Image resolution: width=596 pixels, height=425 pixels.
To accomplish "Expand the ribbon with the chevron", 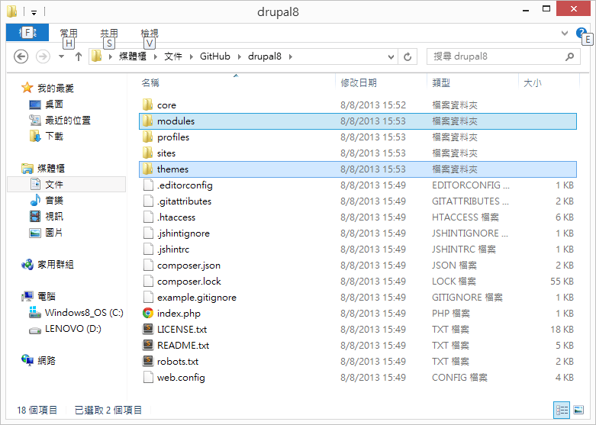I will coord(565,34).
